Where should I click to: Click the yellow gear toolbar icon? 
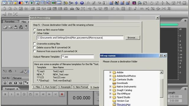[66, 3]
